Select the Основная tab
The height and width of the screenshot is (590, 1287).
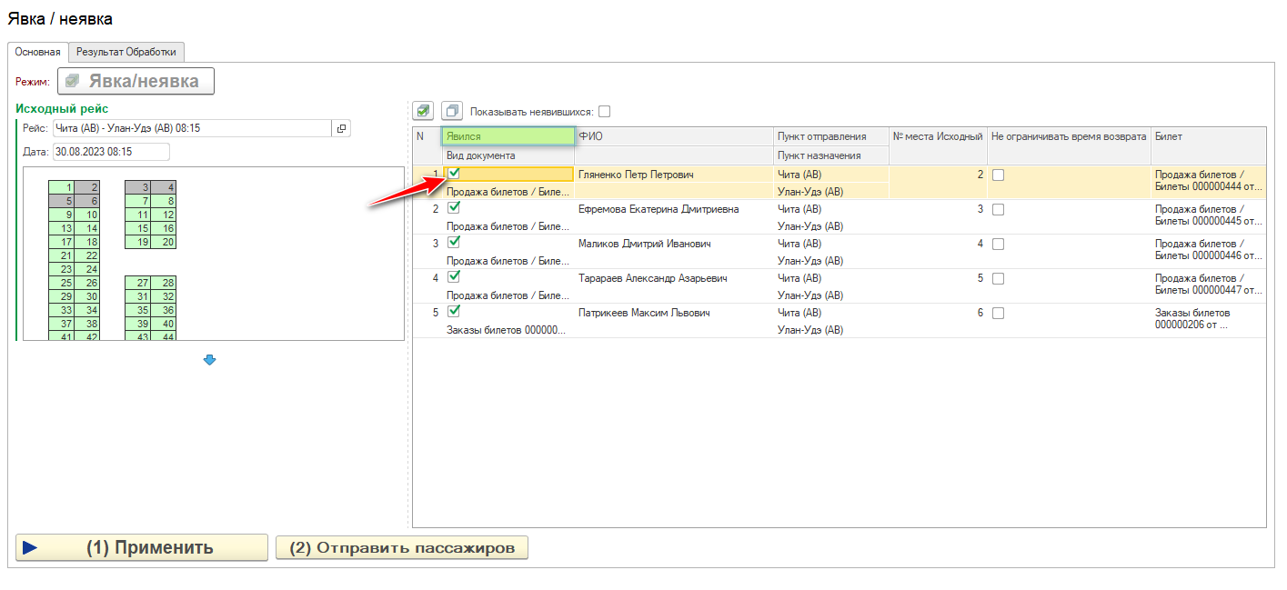pos(37,52)
